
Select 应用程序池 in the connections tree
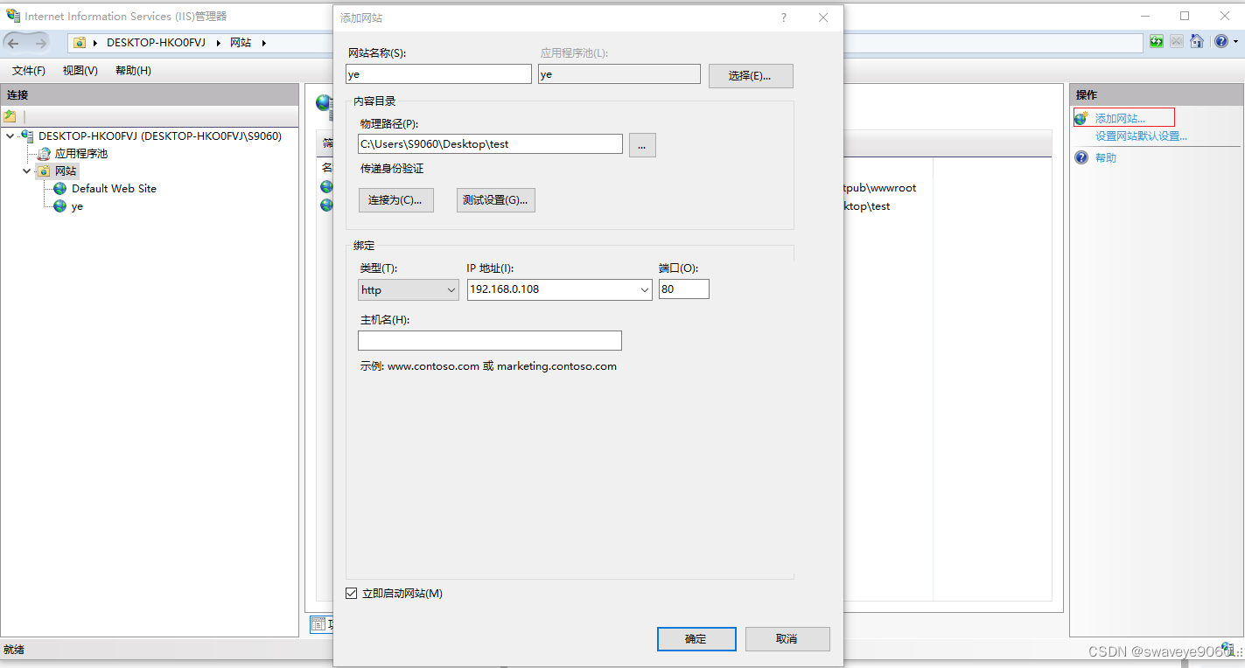pos(81,154)
